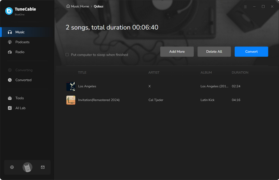Enable put computer to sleep checkbox
The image size is (279, 180).
coord(67,55)
